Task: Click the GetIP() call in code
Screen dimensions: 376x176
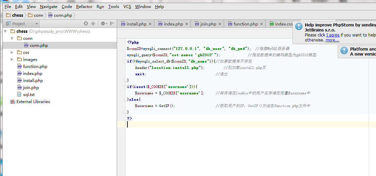Action: pyautogui.click(x=167, y=106)
